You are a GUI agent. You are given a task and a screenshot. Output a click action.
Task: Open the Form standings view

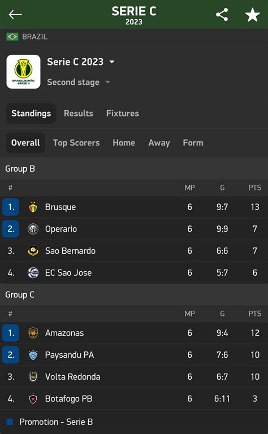(193, 143)
